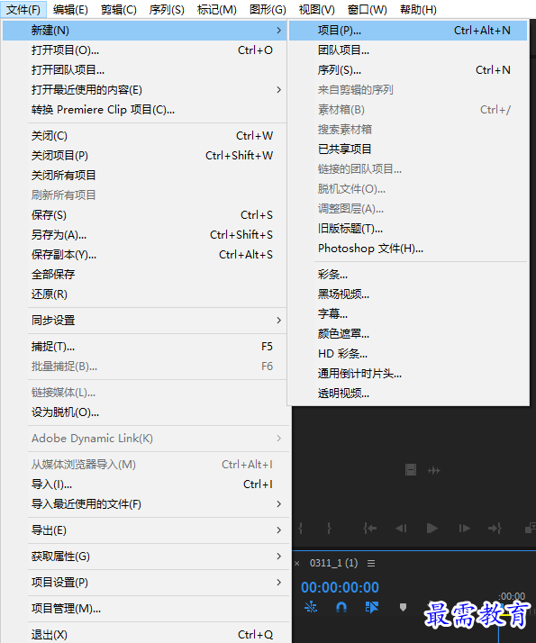The width and height of the screenshot is (536, 643).
Task: Click the Add Marker icon in the timeline
Action: pyautogui.click(x=403, y=607)
